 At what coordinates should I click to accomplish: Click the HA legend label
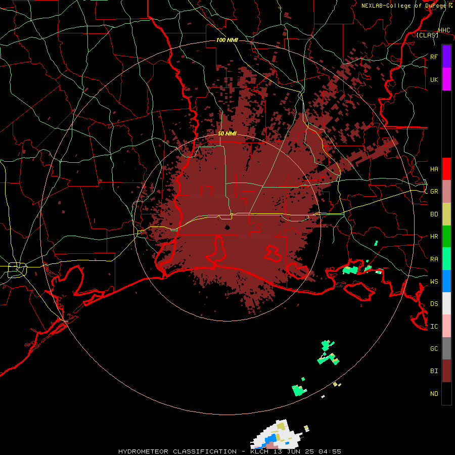coord(434,169)
